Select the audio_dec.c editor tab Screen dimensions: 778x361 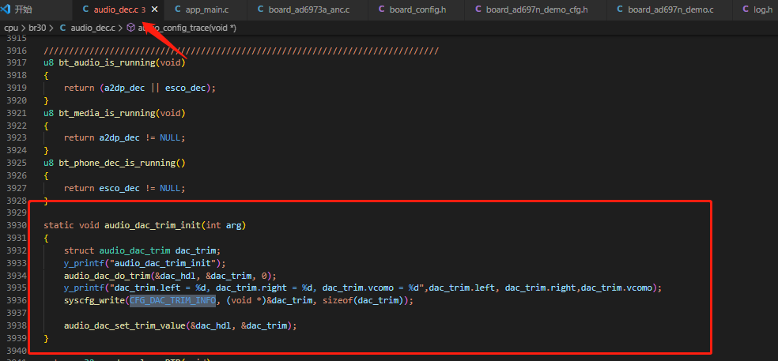pos(119,10)
